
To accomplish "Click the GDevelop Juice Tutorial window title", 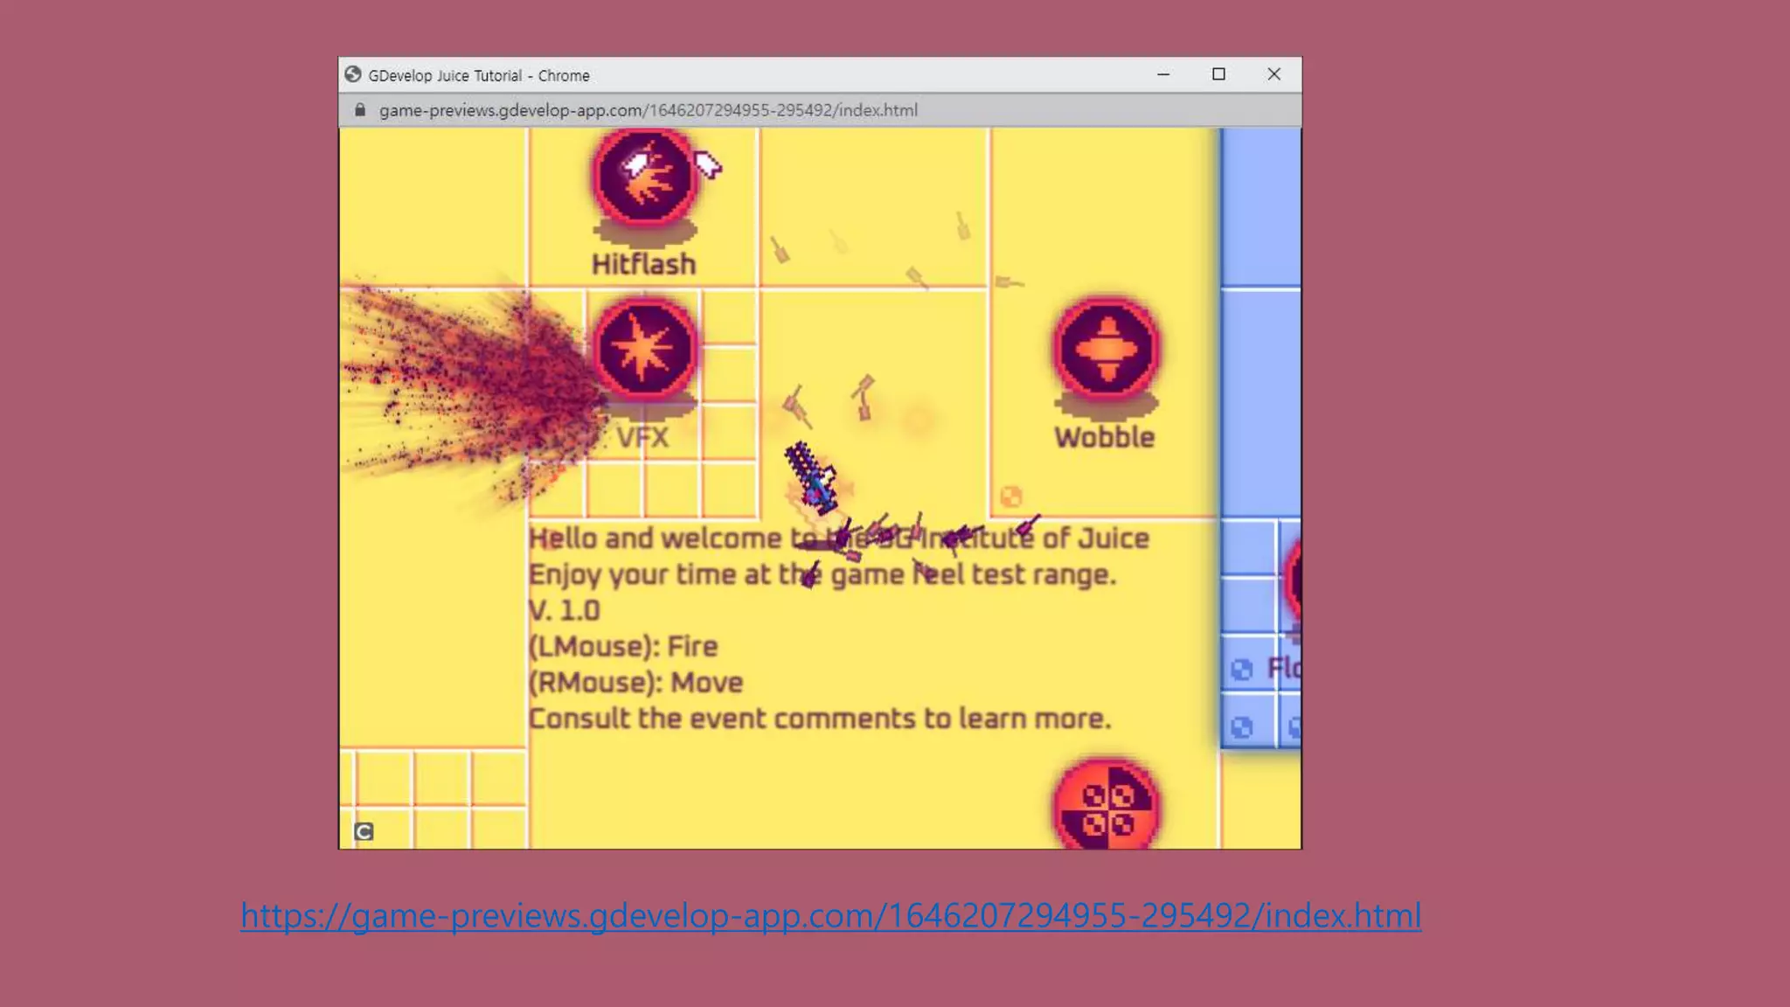I will coord(478,76).
